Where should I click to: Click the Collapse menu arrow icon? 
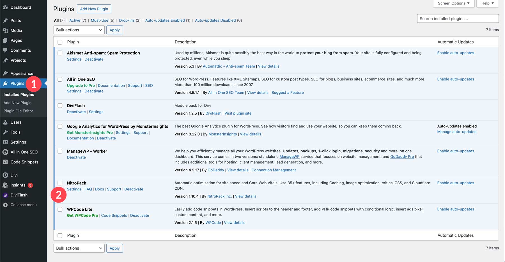click(x=5, y=205)
